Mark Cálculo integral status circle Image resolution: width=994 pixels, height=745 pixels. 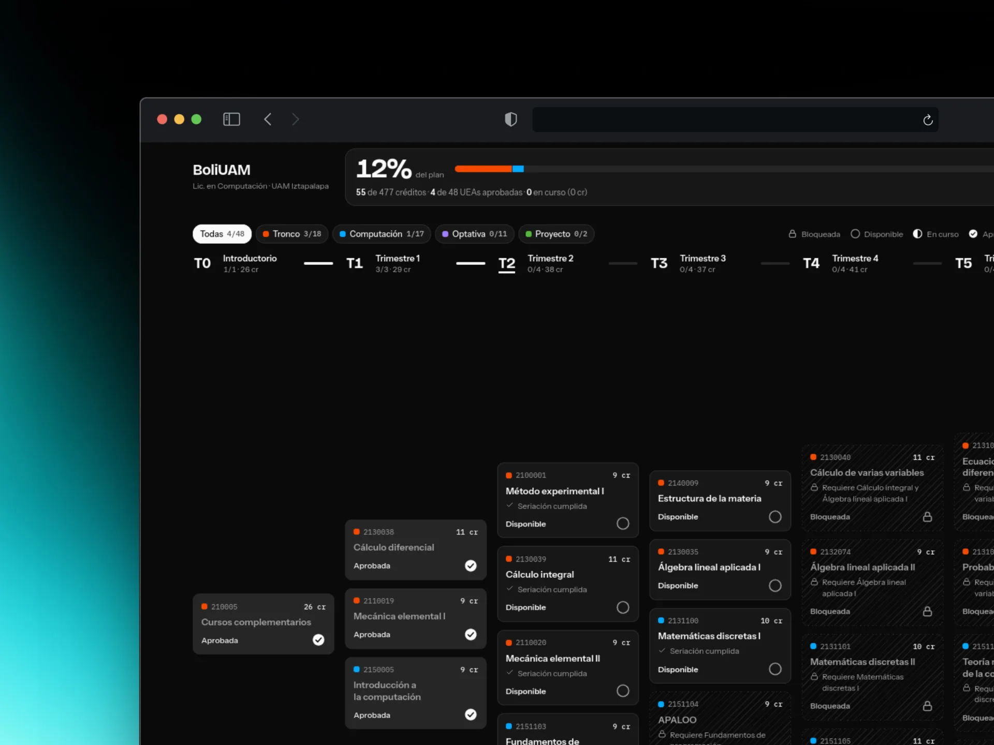coord(623,607)
